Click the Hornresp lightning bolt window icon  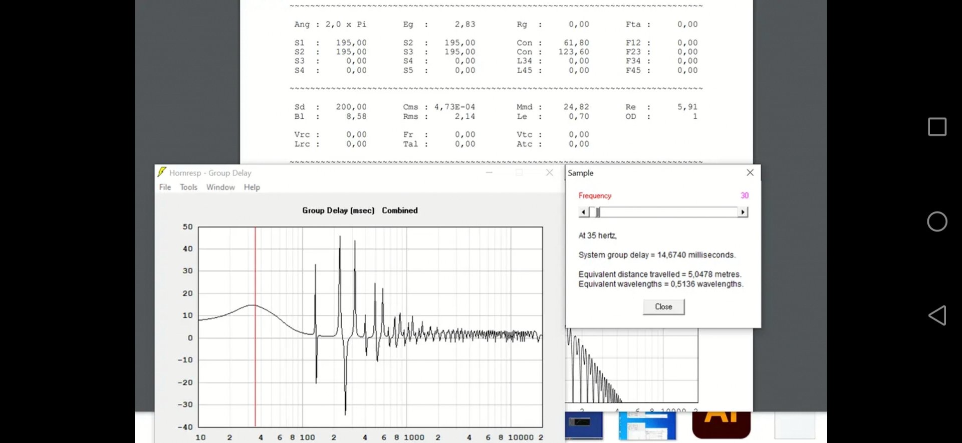(x=162, y=172)
